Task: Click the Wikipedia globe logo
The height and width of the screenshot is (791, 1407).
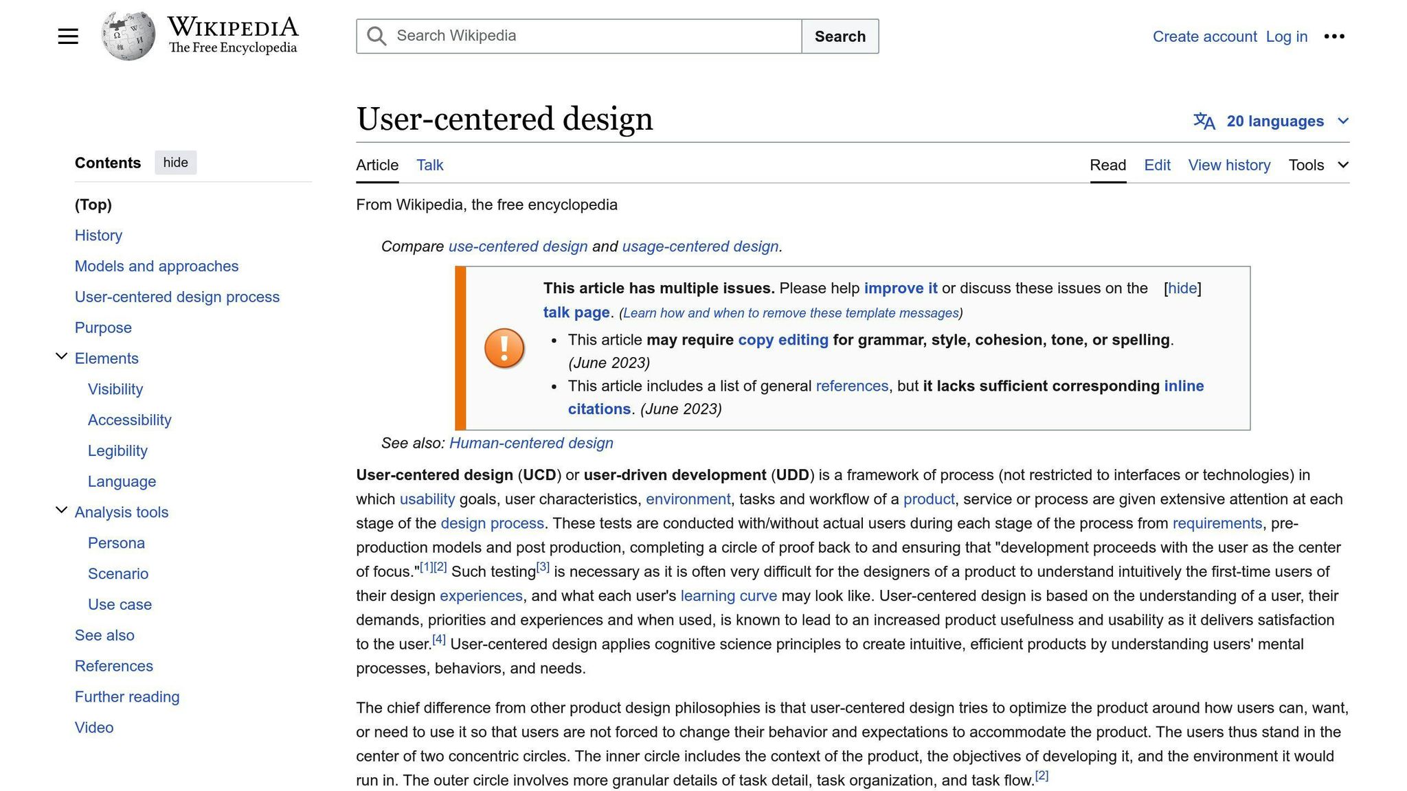Action: (x=128, y=36)
